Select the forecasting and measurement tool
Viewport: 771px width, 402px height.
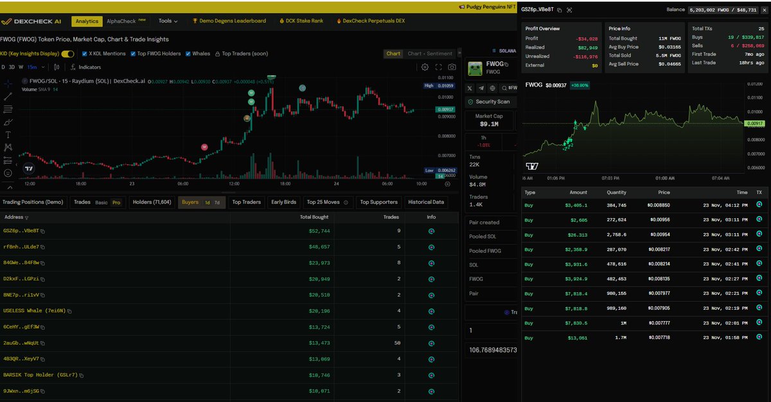click(x=8, y=160)
